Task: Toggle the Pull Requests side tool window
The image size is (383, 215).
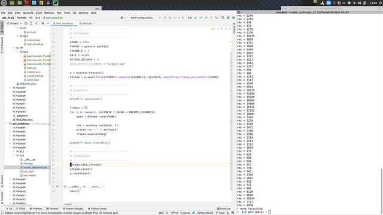Action: tap(2, 45)
